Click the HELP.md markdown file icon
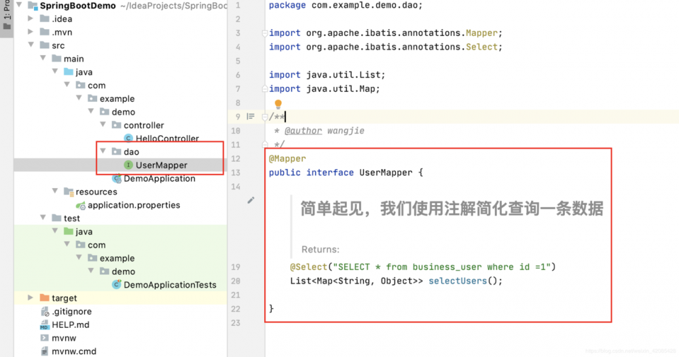The height and width of the screenshot is (357, 679). [44, 325]
